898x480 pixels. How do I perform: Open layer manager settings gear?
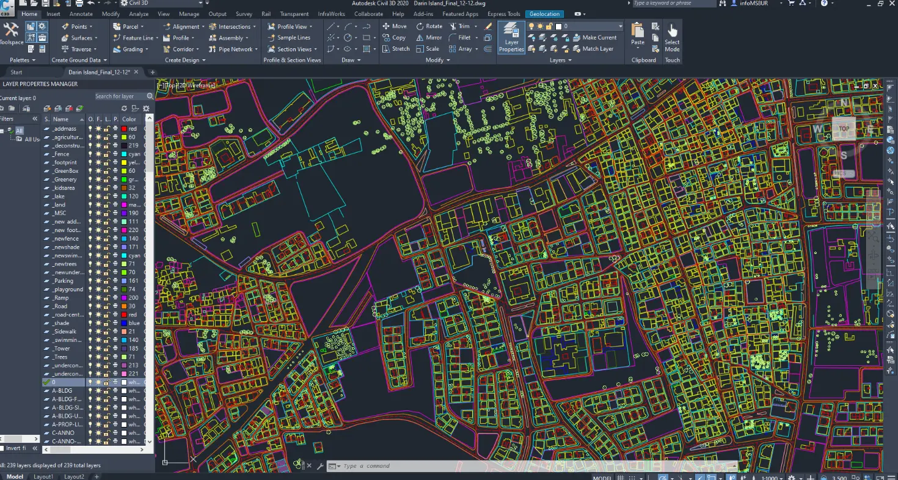tap(146, 109)
